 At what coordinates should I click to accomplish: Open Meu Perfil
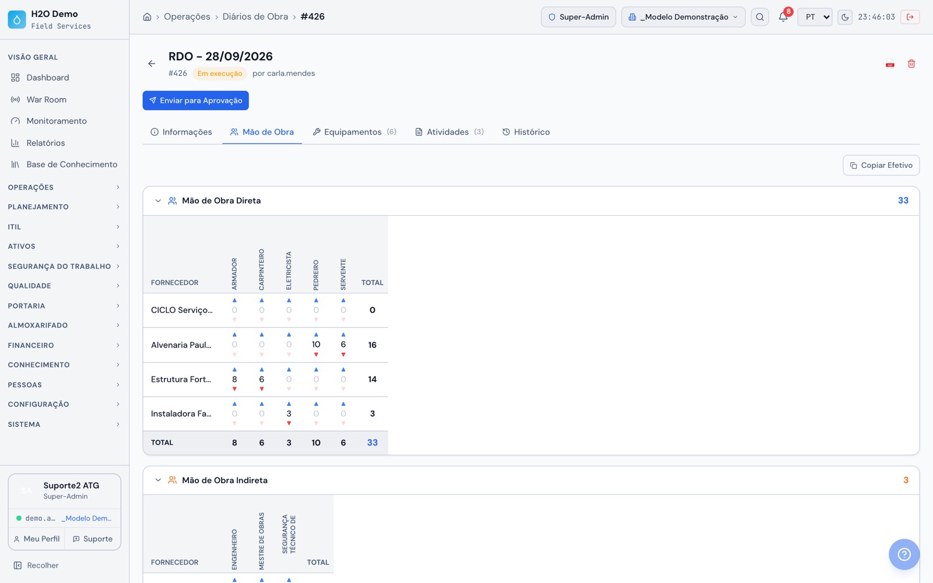point(37,539)
